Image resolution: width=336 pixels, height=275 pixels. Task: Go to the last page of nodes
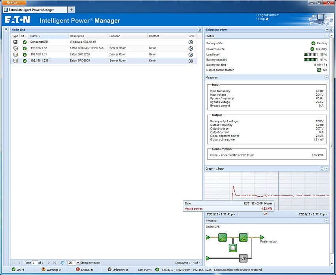click(x=55, y=263)
